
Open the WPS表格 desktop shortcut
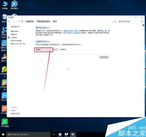point(5,123)
